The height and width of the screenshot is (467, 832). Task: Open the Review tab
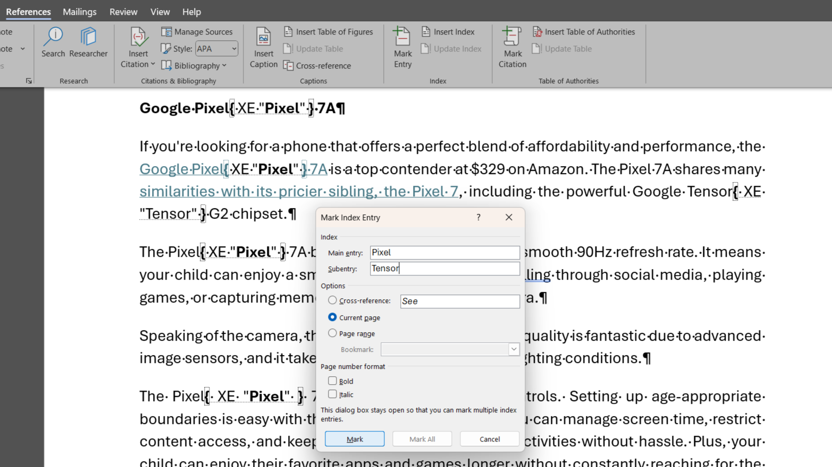(123, 12)
